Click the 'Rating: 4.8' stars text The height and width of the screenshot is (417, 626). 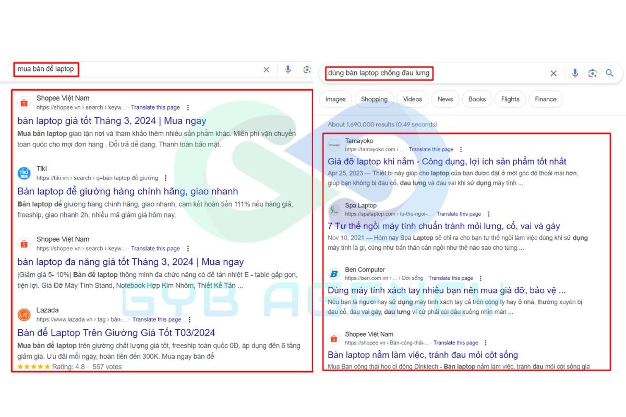pos(68,367)
